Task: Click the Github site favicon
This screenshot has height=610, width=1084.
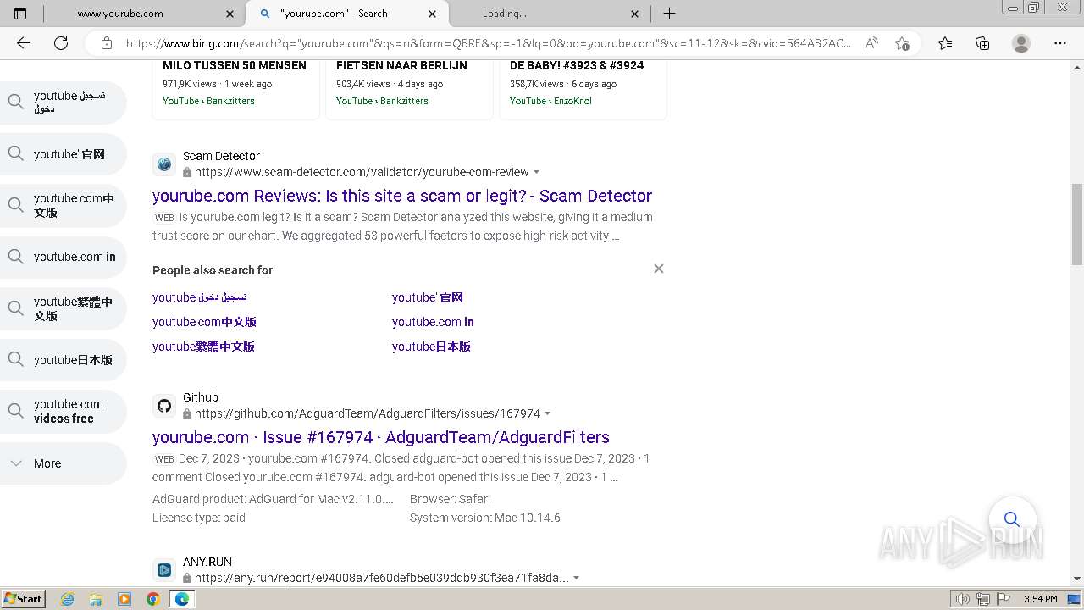Action: (164, 406)
